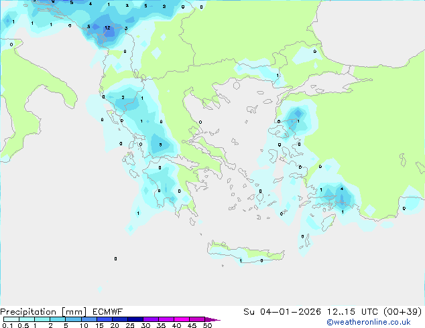Pick the 10–15 mm legend color swatch
The width and height of the screenshot is (425, 328).
pyautogui.click(x=88, y=319)
